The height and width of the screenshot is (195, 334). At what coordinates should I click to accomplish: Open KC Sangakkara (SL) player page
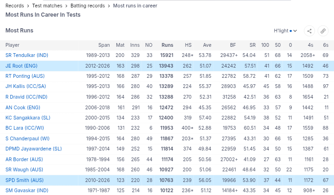[x=27, y=118]
